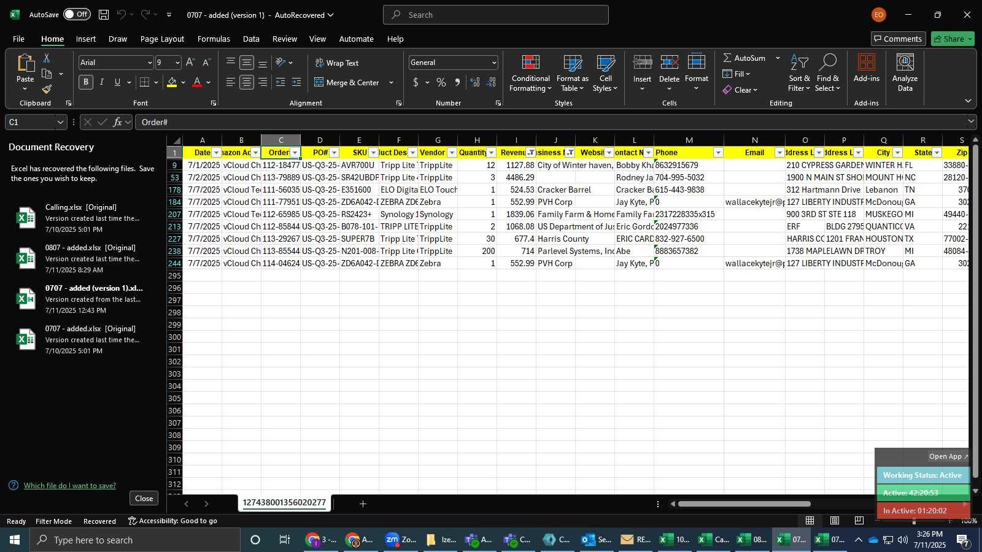The height and width of the screenshot is (552, 982).
Task: Switch to the Insert tab
Action: click(x=86, y=39)
